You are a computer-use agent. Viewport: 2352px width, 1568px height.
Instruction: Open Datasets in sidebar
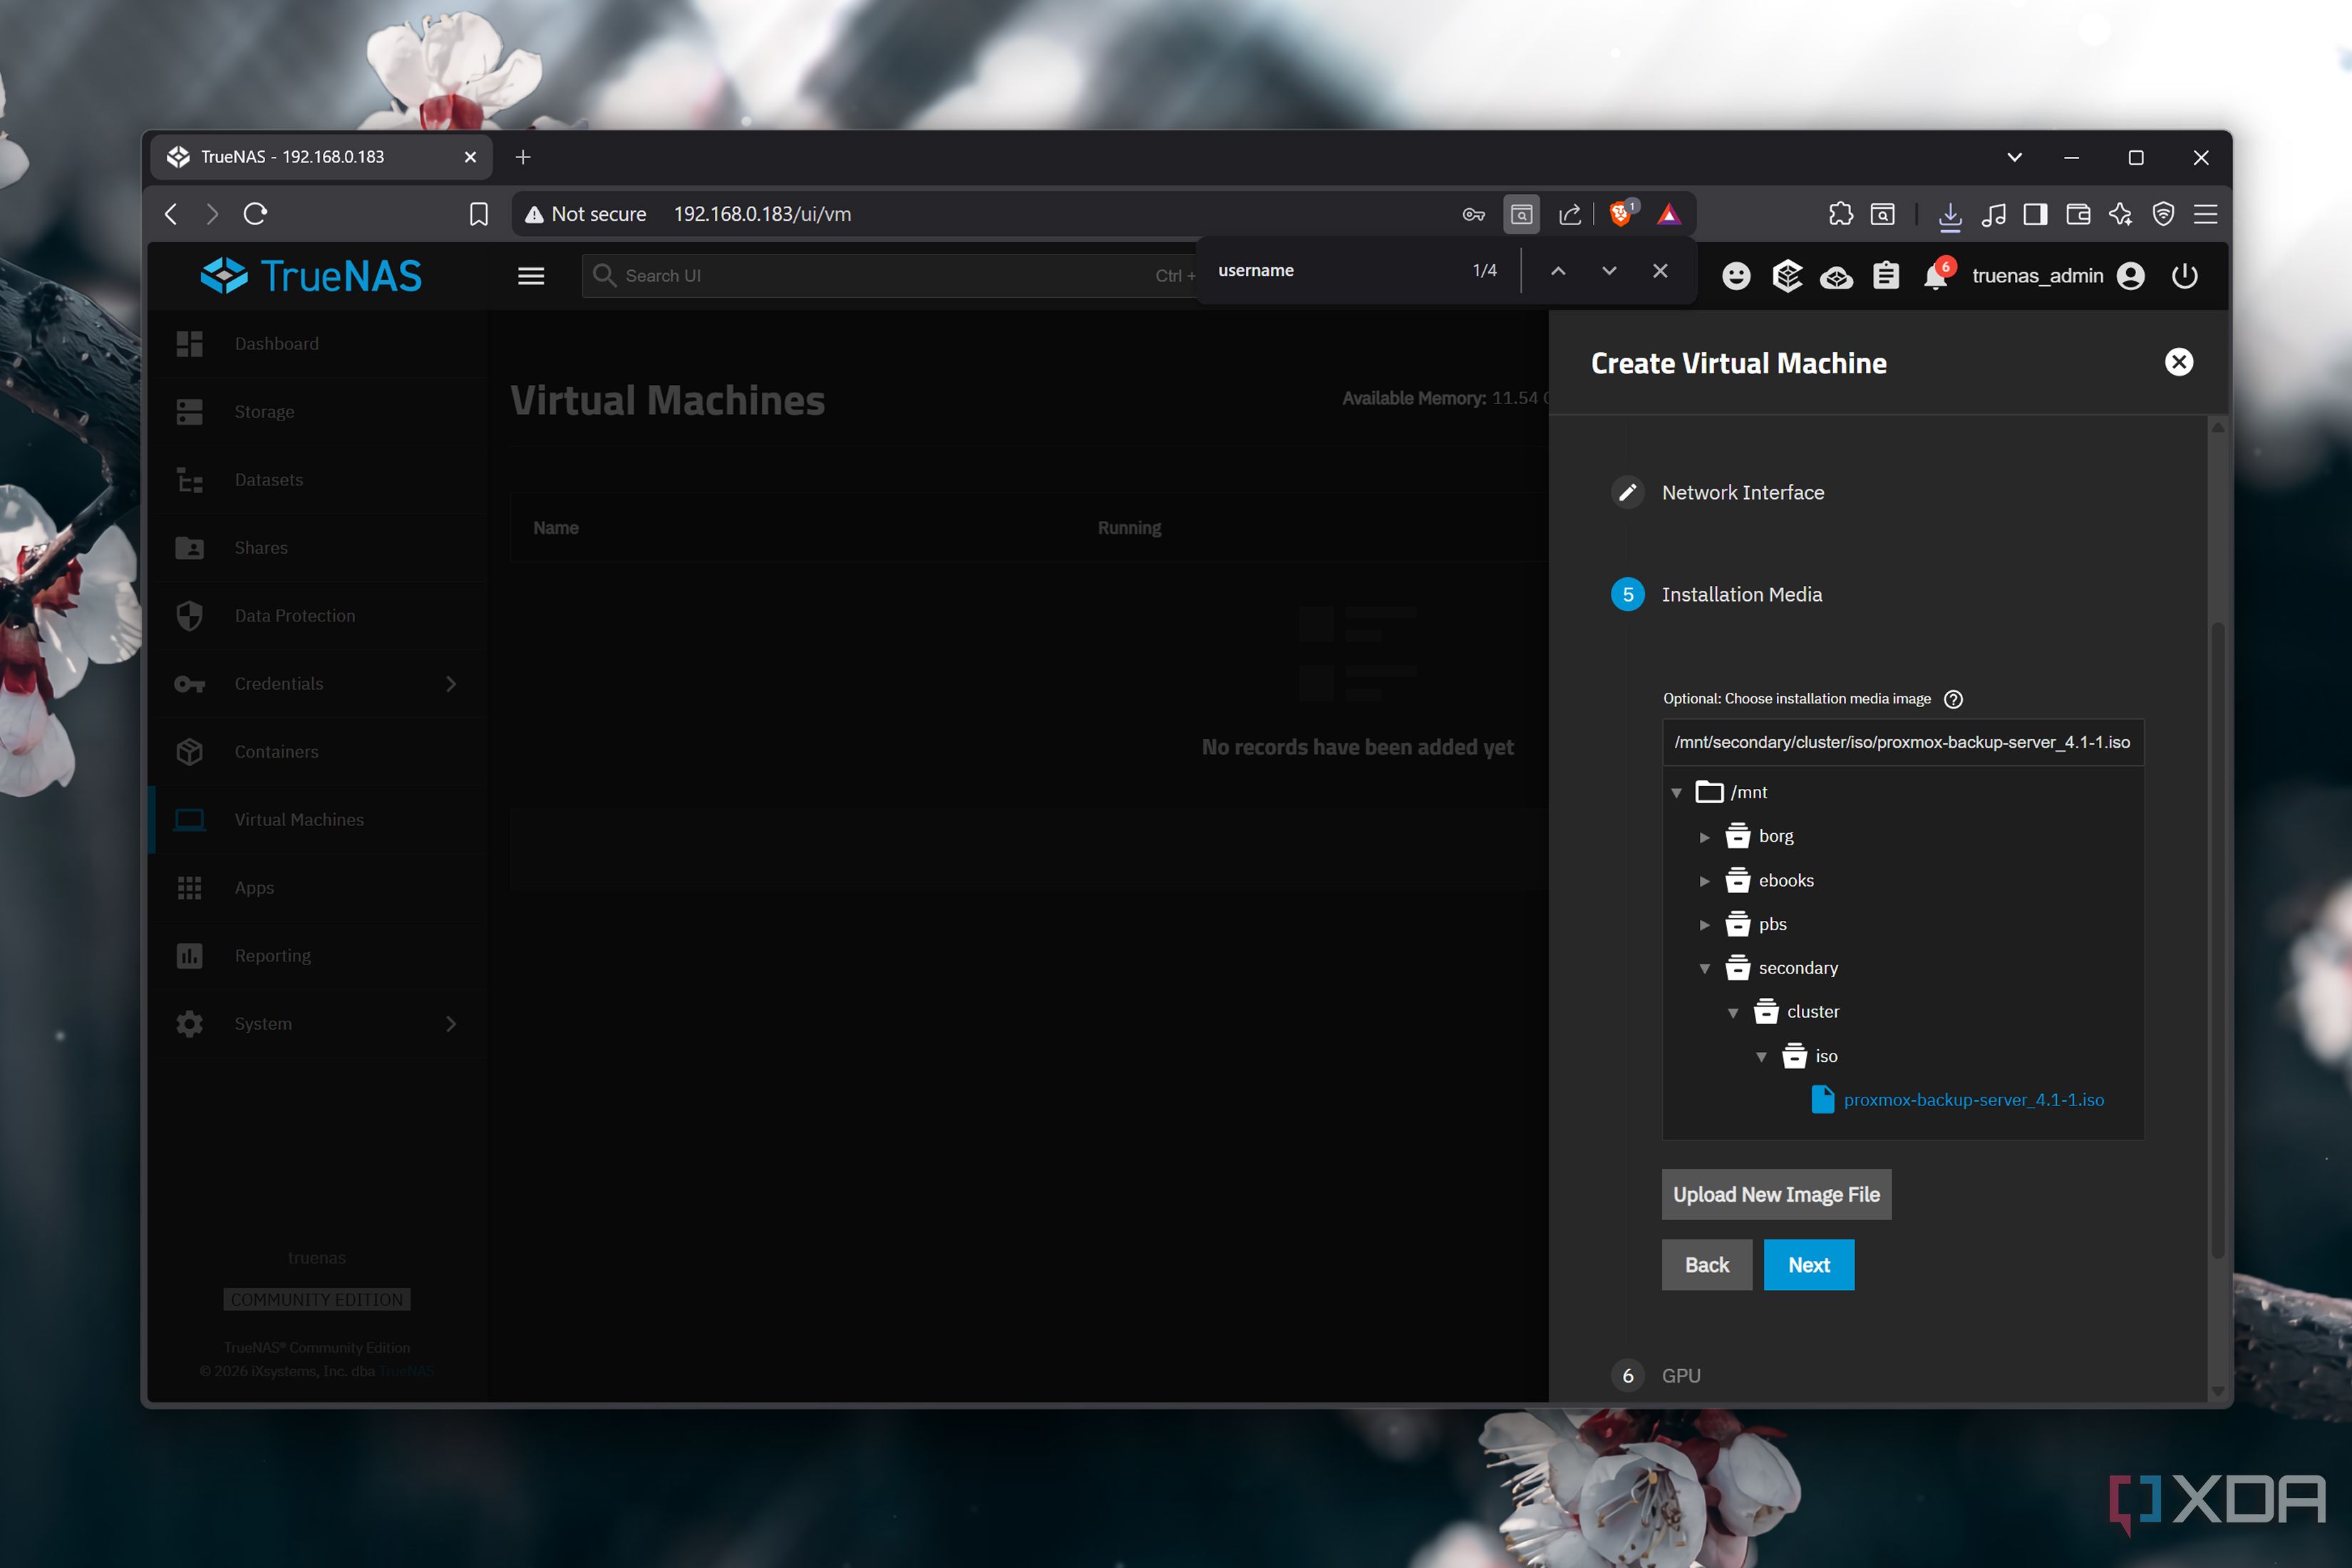pyautogui.click(x=318, y=479)
